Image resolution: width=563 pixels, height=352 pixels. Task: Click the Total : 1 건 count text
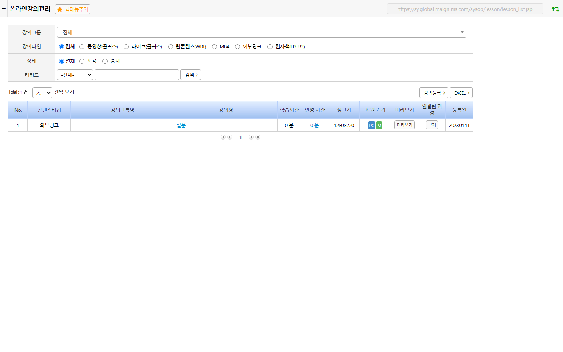click(18, 92)
